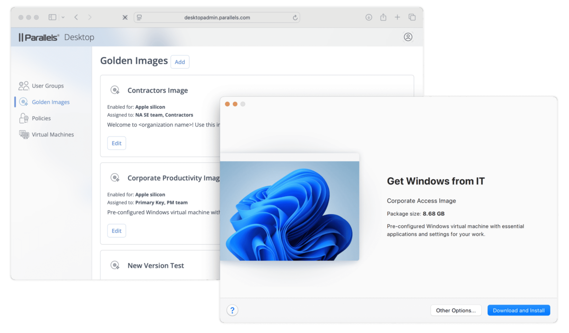
Task: Click the User Groups people icon
Action: 24,86
